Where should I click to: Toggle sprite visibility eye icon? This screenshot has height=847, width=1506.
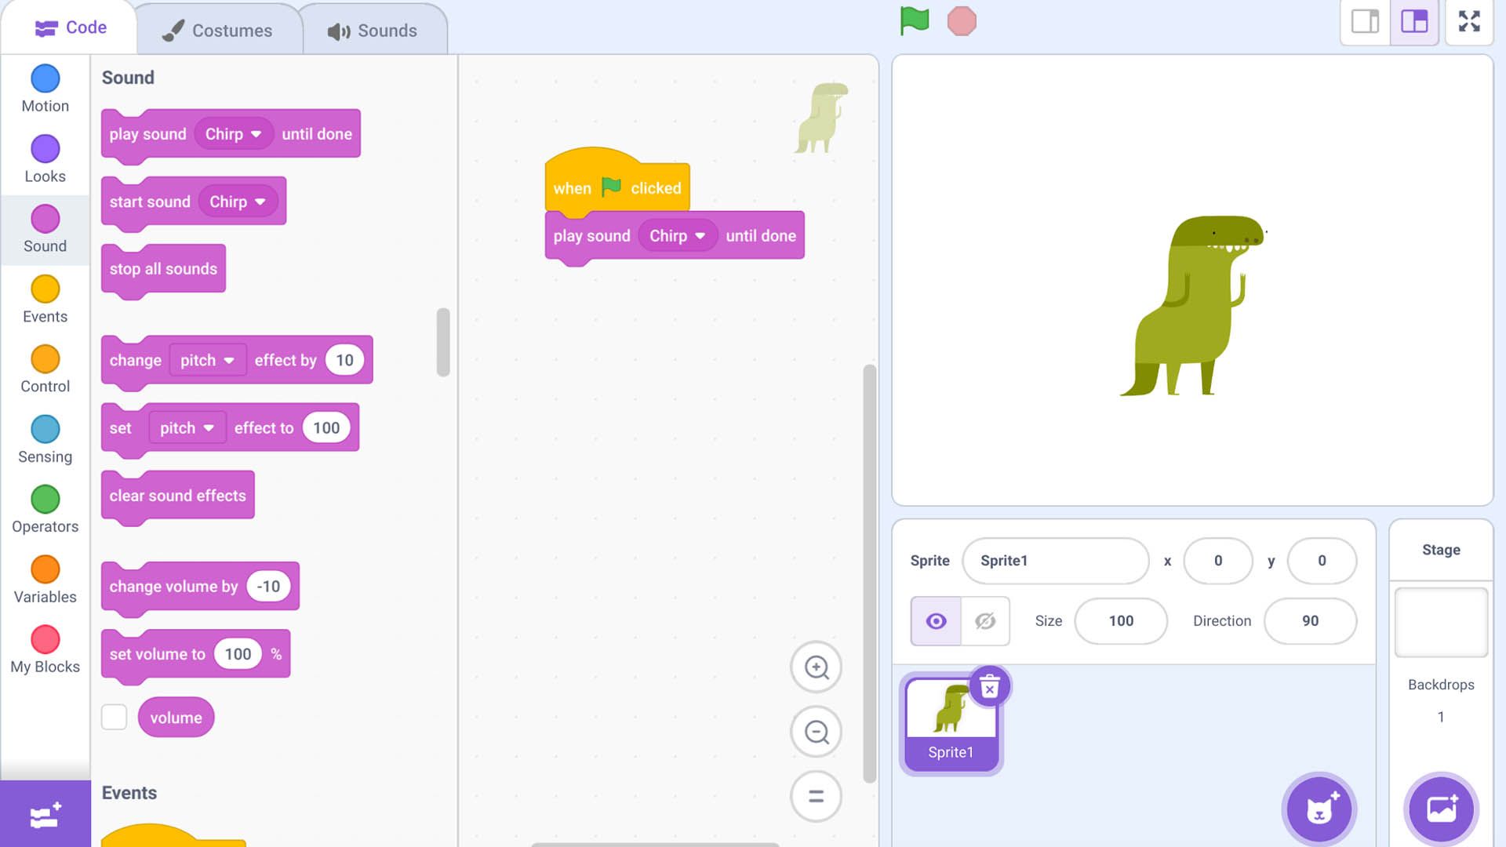pyautogui.click(x=935, y=620)
